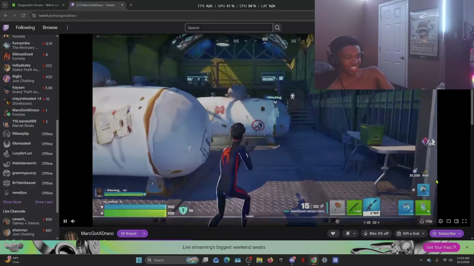Click the address bar URL

click(57, 16)
